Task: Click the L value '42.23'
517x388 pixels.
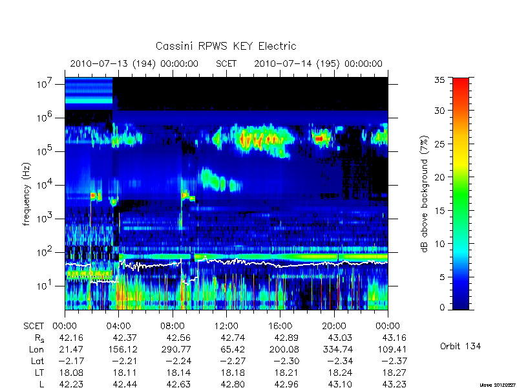Action: [x=71, y=384]
